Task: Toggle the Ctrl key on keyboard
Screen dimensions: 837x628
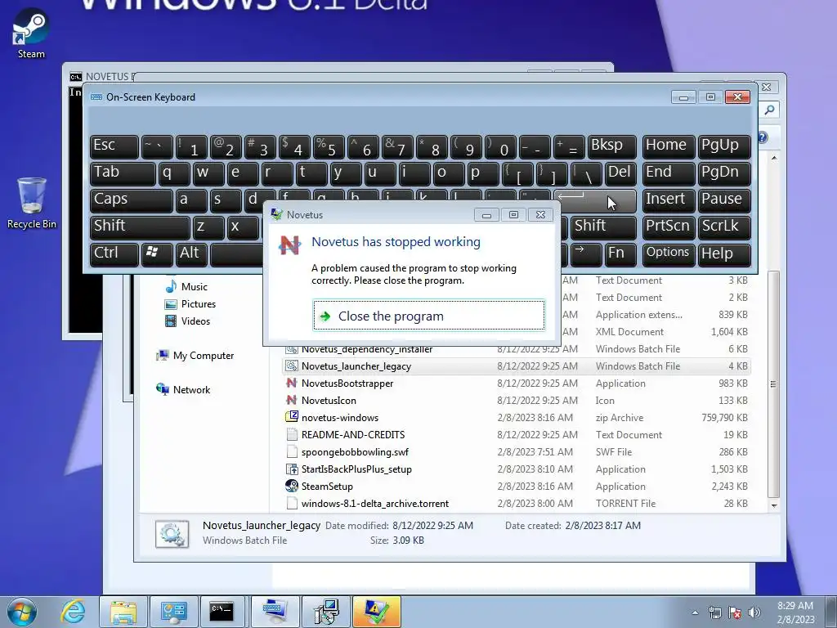Action: coord(114,253)
